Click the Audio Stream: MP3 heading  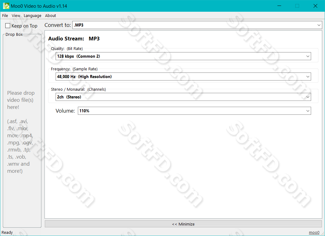pyautogui.click(x=74, y=39)
